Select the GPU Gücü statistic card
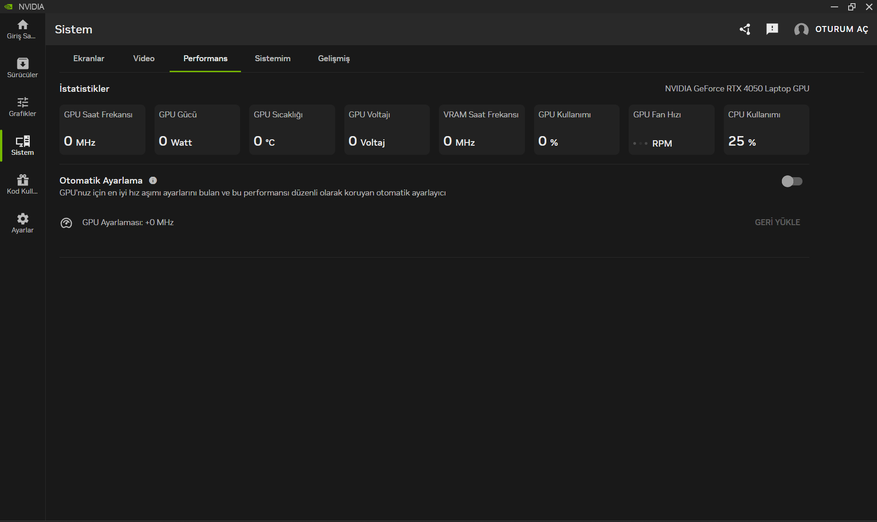 197,130
